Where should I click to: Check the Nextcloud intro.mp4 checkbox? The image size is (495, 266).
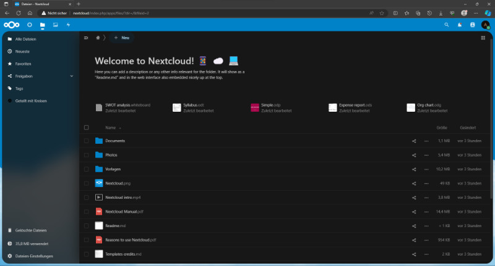click(87, 197)
